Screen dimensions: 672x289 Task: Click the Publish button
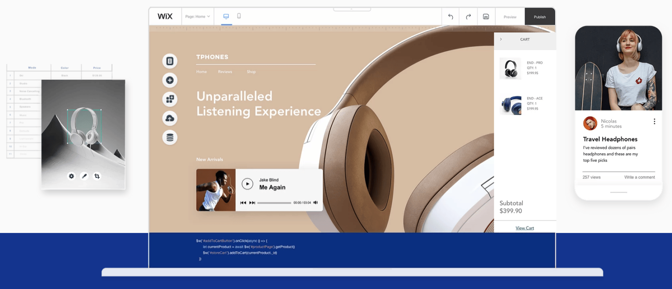[x=539, y=17]
